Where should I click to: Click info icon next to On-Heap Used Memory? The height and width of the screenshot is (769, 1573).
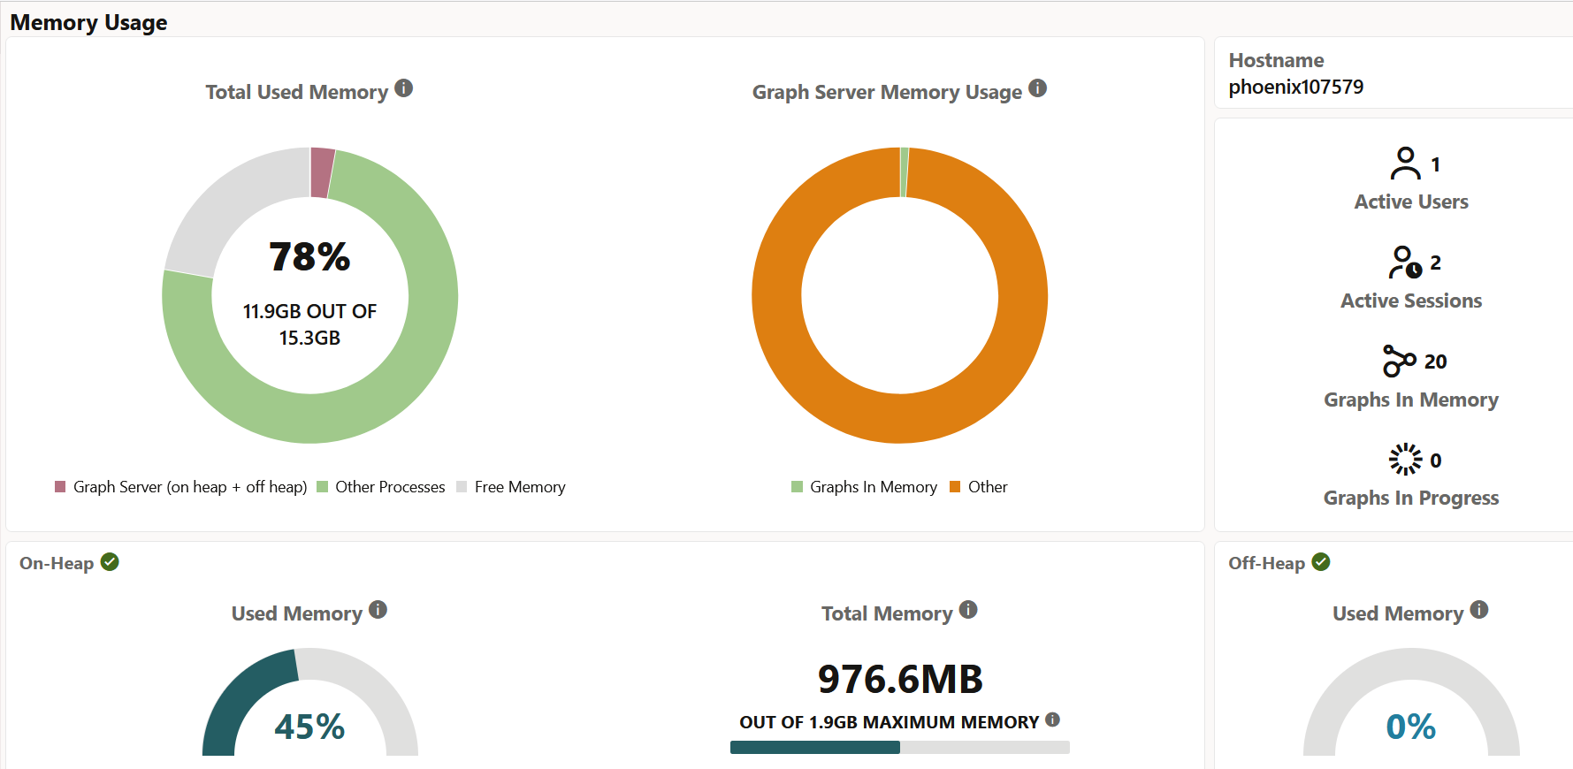pos(378,610)
